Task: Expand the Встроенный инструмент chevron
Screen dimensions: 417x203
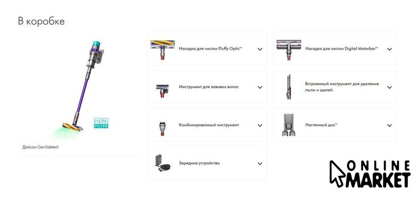Action: point(389,87)
